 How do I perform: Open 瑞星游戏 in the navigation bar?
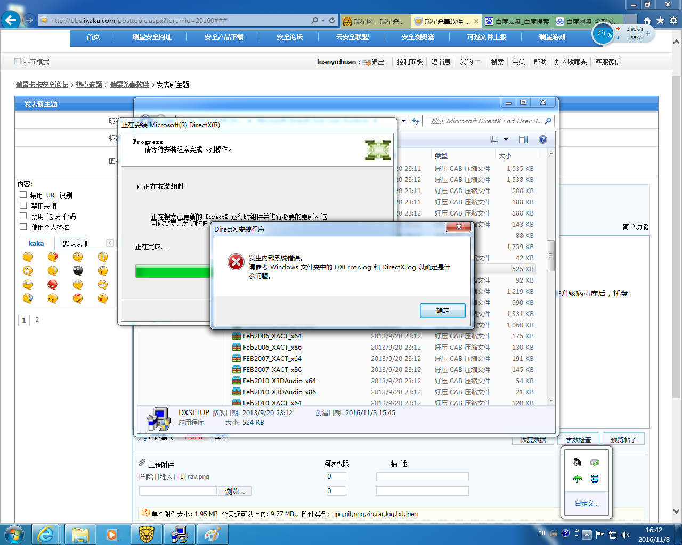[x=552, y=37]
